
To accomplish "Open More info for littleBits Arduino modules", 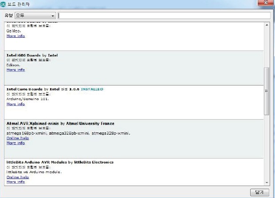I will click(16, 182).
